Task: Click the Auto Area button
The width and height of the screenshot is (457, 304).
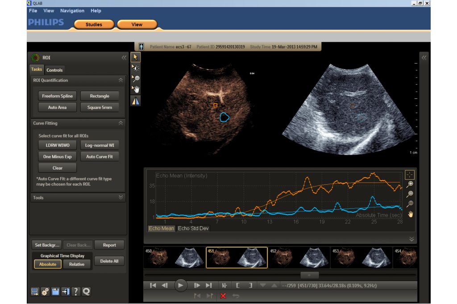Action: pos(58,107)
